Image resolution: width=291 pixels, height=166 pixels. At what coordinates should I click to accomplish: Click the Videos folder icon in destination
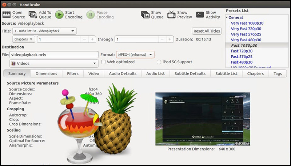click(13, 63)
